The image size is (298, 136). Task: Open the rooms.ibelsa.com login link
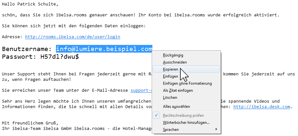point(72,37)
